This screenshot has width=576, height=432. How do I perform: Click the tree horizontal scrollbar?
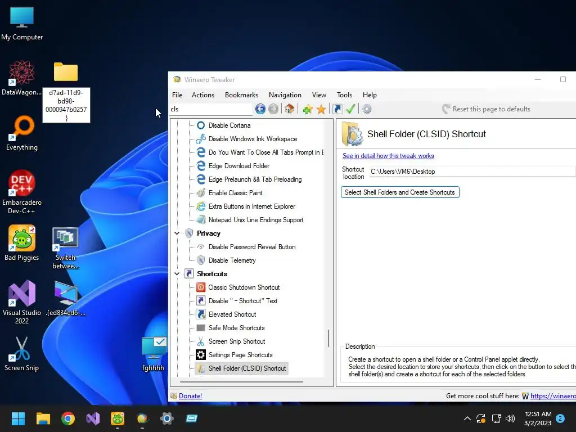tap(241, 382)
